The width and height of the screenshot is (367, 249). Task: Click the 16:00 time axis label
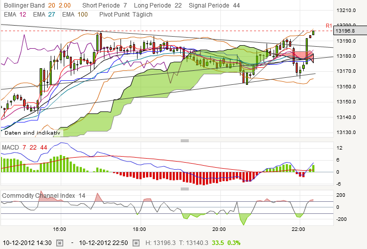[x=59, y=229]
